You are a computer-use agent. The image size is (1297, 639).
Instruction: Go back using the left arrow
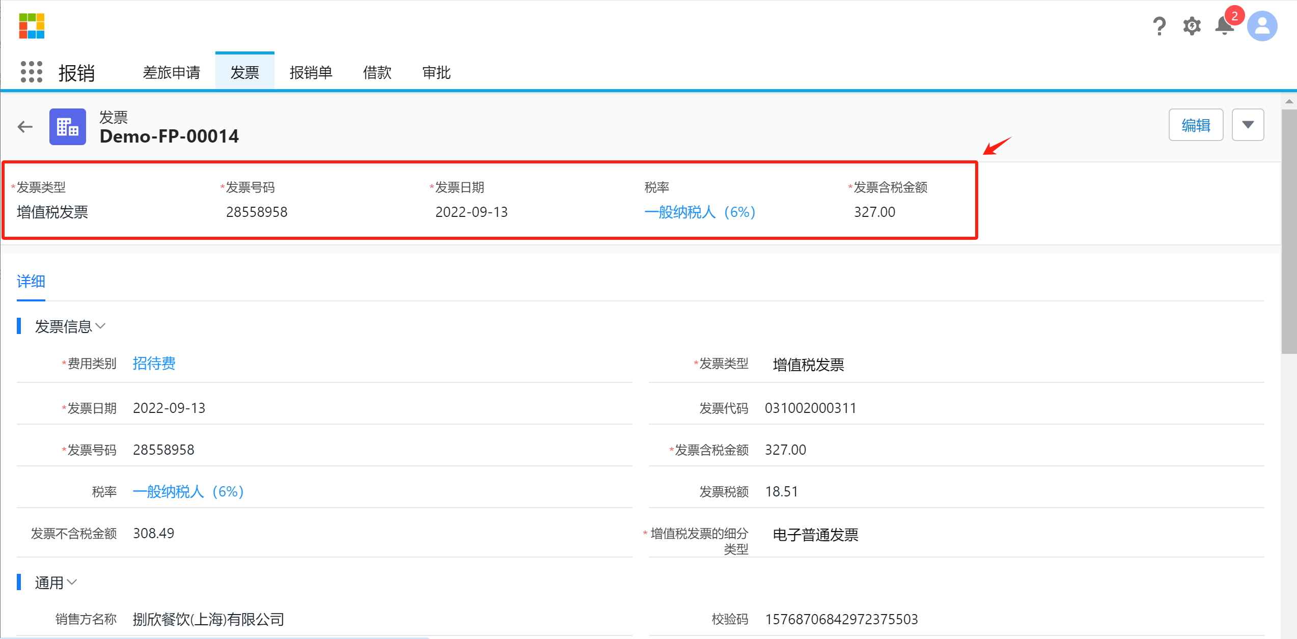point(25,127)
